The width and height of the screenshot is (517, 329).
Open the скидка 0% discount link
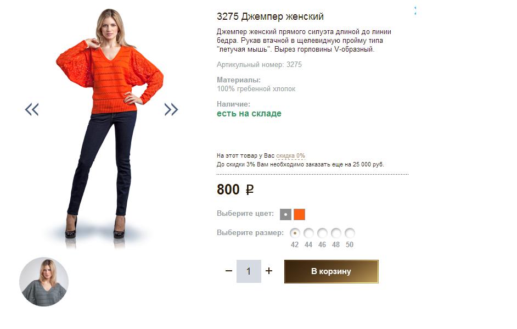pyautogui.click(x=290, y=155)
